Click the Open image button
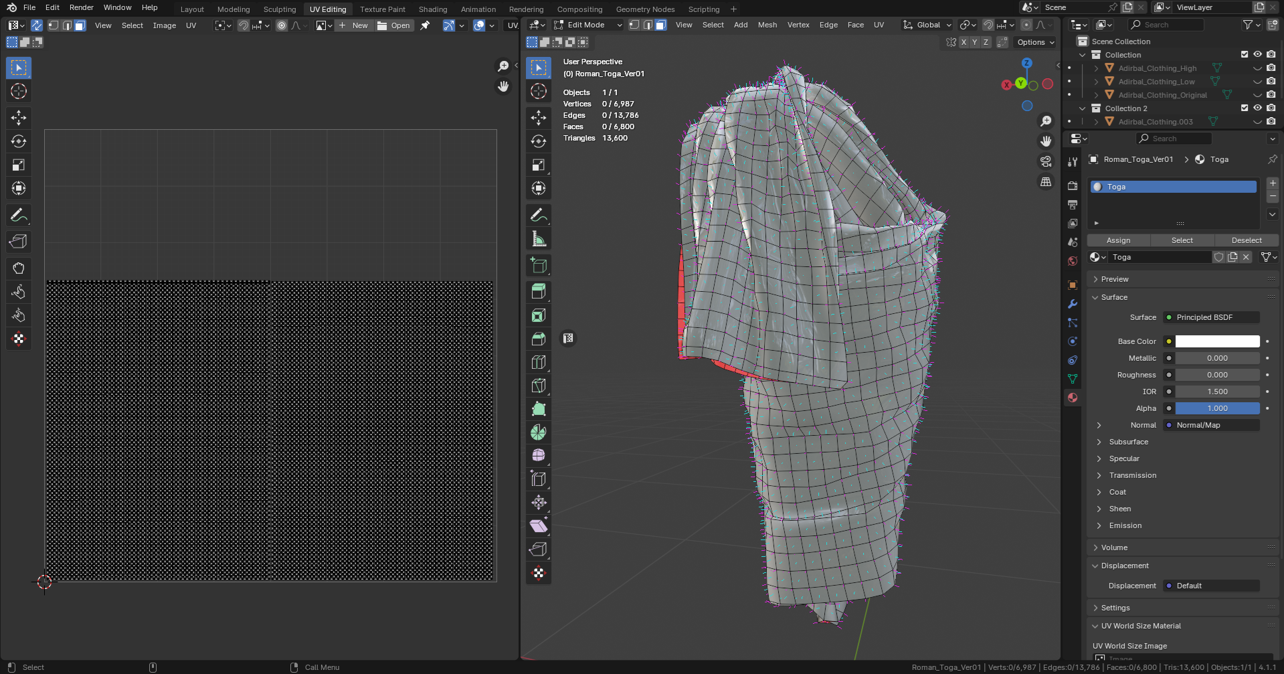Image resolution: width=1284 pixels, height=674 pixels. coord(394,25)
